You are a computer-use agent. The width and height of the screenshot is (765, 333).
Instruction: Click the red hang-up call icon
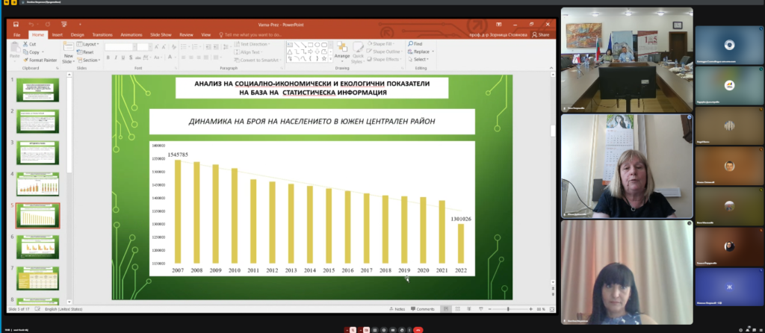(418, 329)
